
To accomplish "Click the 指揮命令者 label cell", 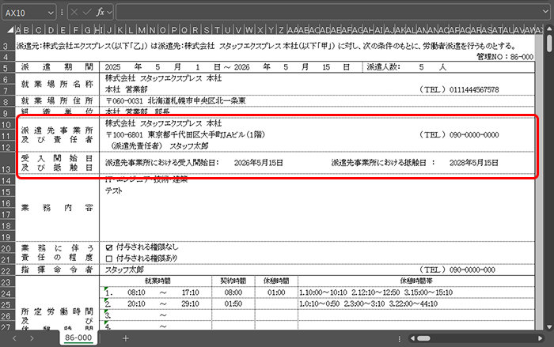I will tap(57, 270).
